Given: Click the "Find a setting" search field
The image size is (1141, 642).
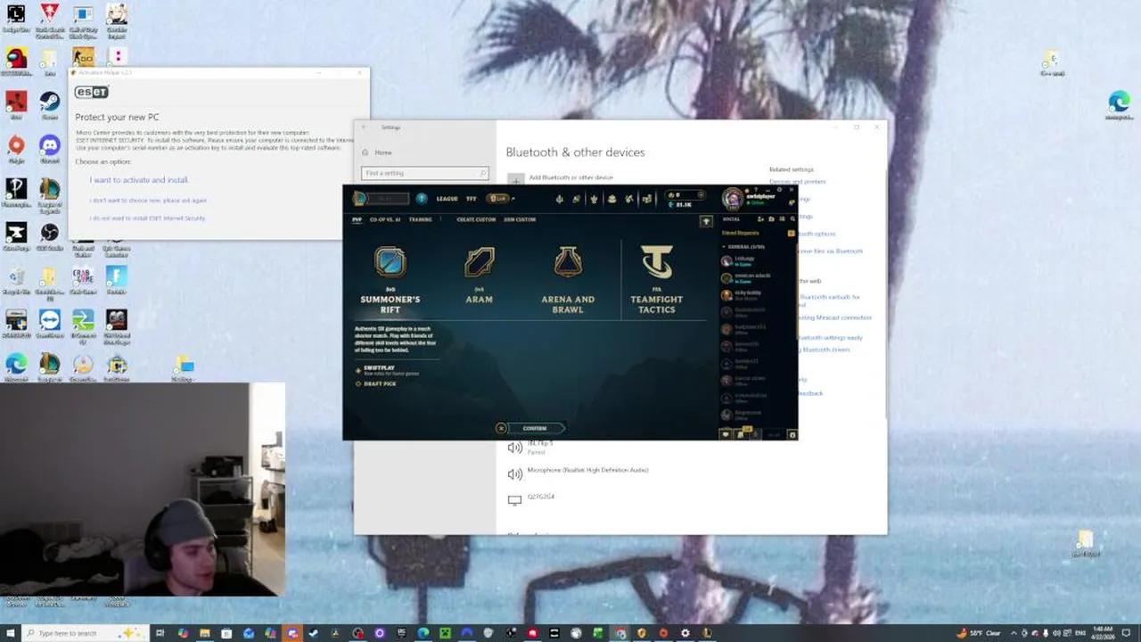Looking at the screenshot, I should 424,172.
